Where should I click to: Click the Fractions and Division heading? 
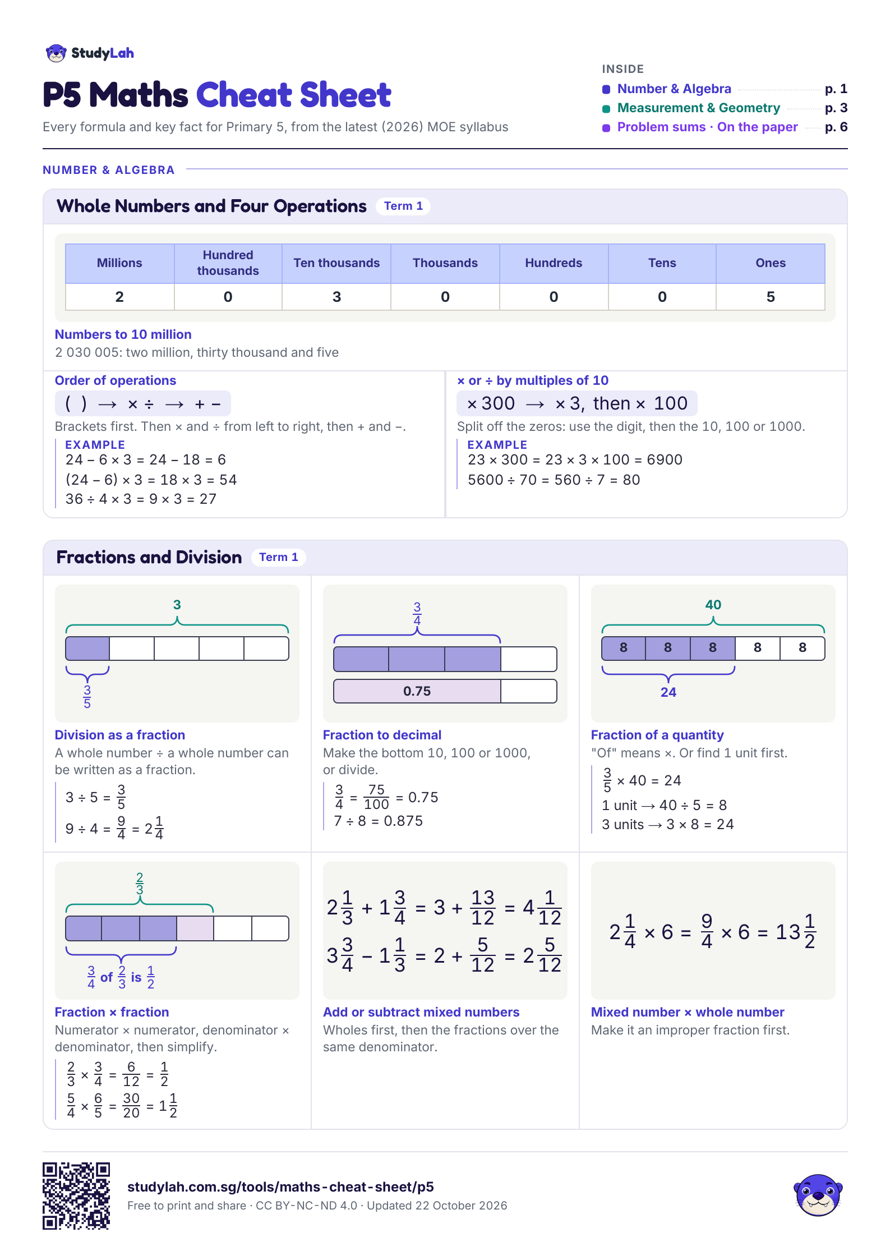coord(149,558)
